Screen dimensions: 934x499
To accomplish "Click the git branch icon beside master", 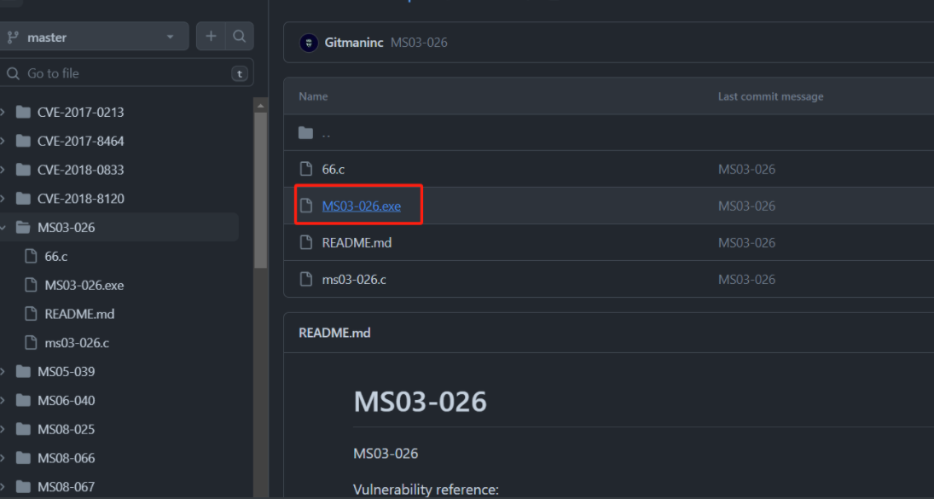I will pos(13,37).
